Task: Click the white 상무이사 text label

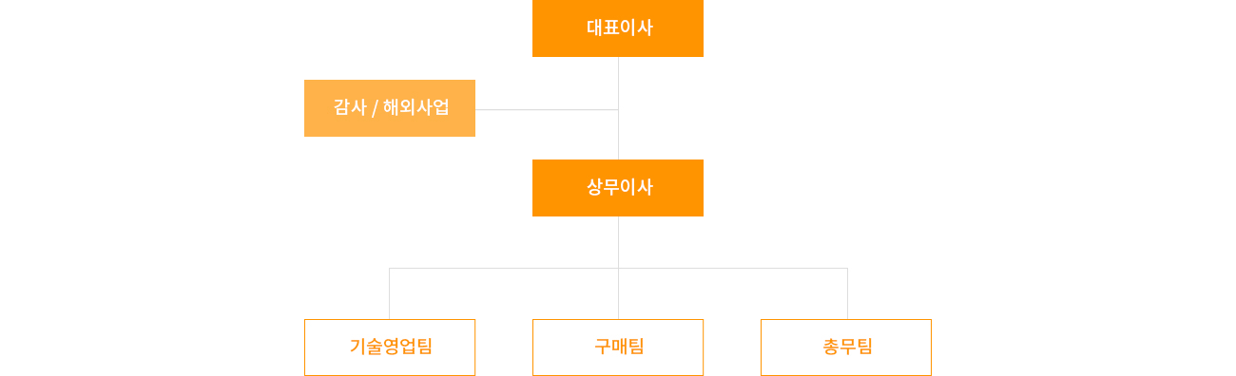Action: 619,187
